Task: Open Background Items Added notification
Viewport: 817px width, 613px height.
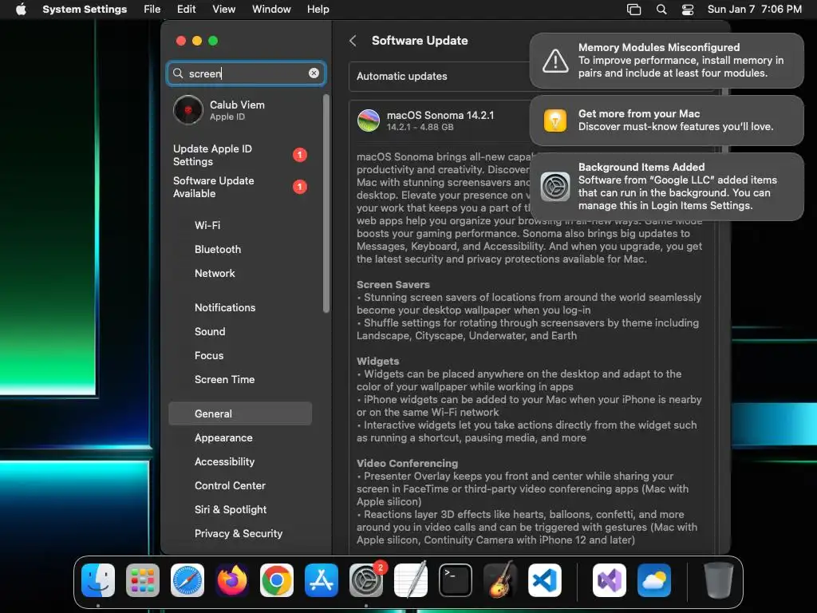Action: (x=666, y=187)
